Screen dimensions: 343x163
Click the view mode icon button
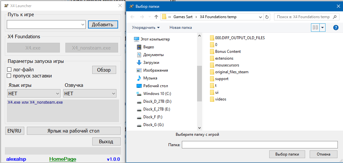pos(315,28)
